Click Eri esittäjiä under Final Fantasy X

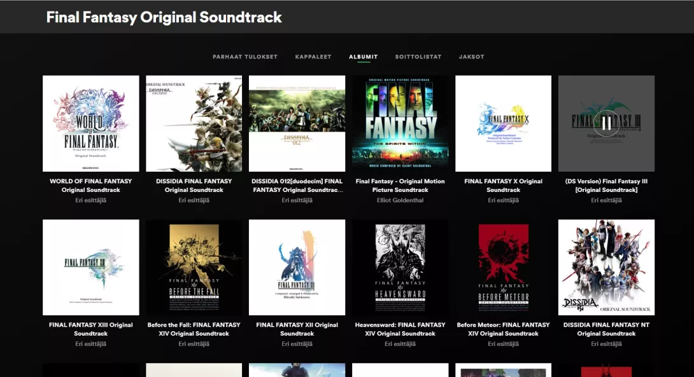[503, 200]
